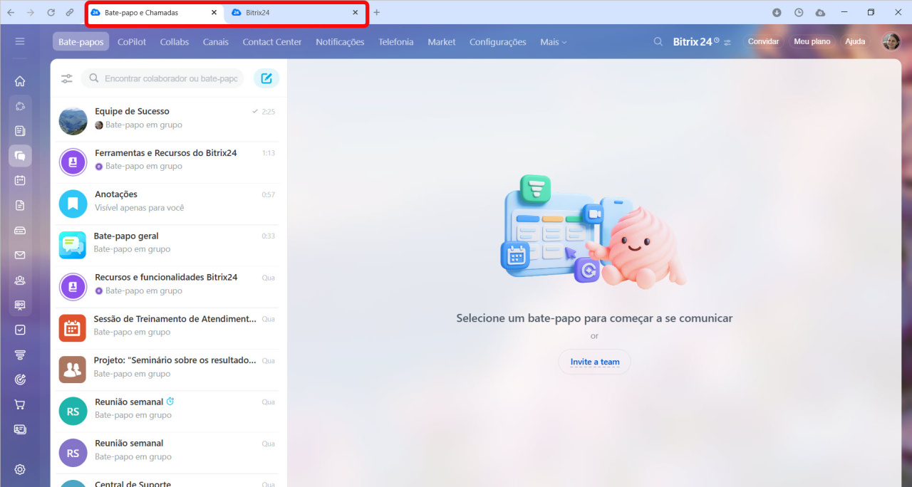Open the Contact Center menu item
This screenshot has width=912, height=487.
click(x=272, y=42)
